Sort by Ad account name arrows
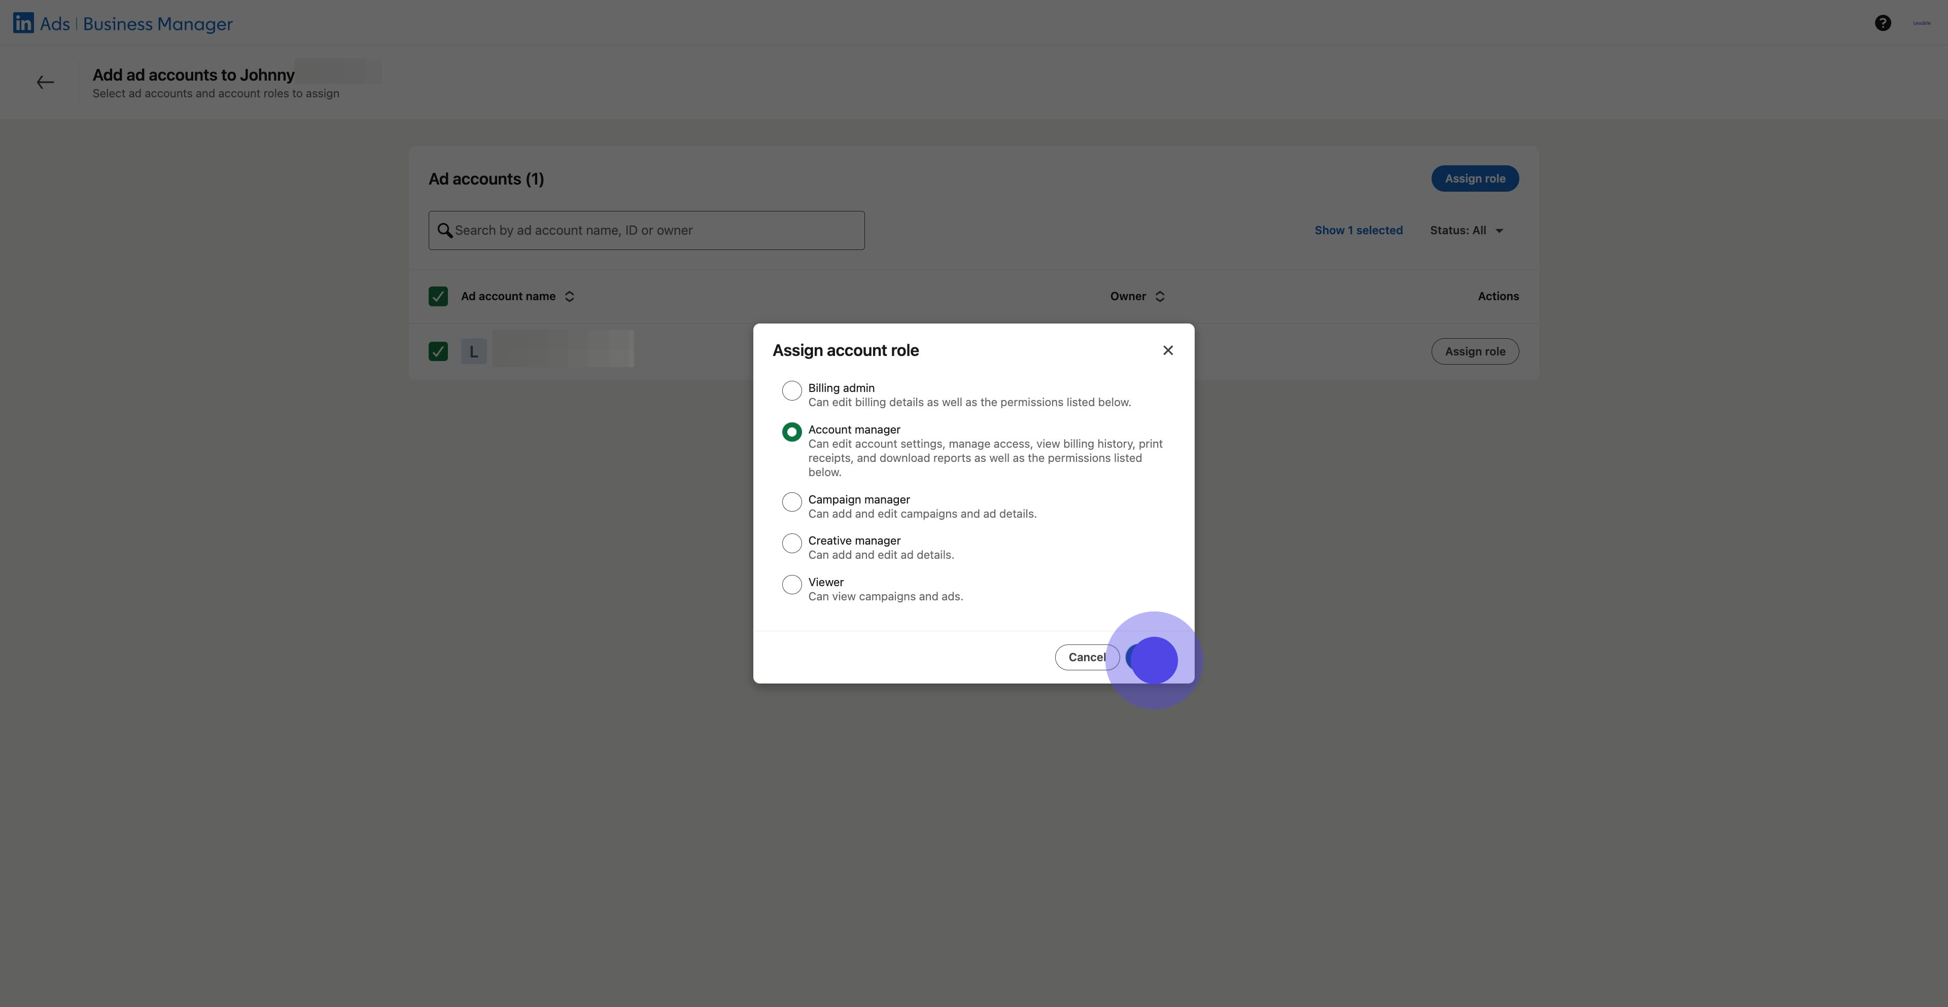Screen dimensions: 1948x1007 tap(569, 296)
